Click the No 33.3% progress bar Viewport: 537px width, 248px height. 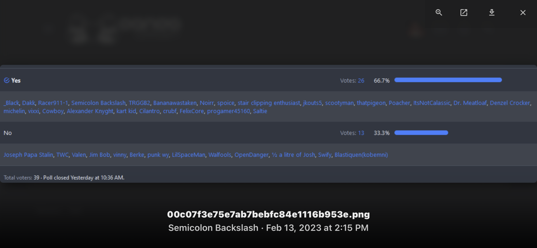tap(421, 133)
